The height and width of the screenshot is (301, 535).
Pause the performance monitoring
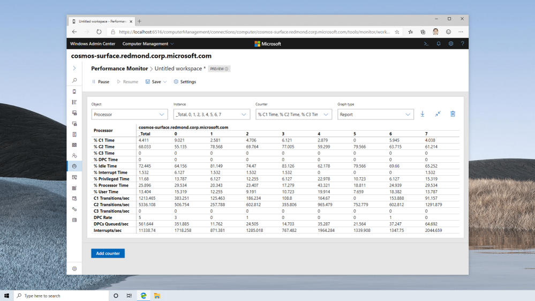pyautogui.click(x=100, y=82)
